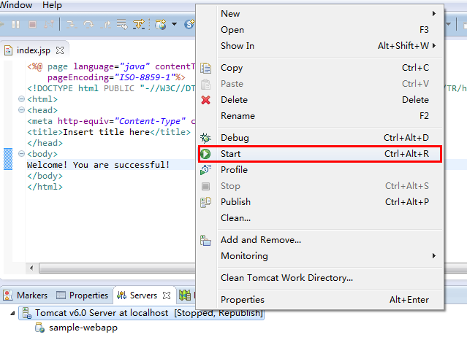The width and height of the screenshot is (467, 348).
Task: Click the Add and Remove icon
Action: pos(206,240)
